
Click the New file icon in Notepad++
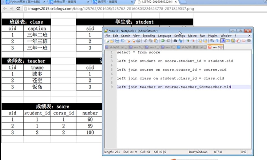(x=107, y=41)
